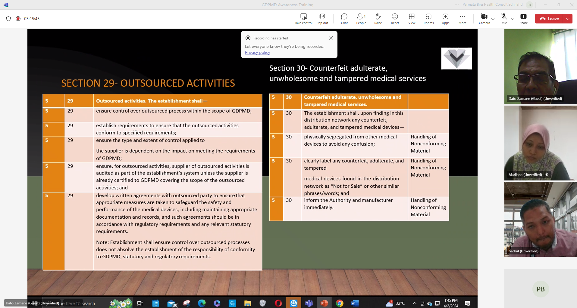
Task: Open the Privacy policy link
Action: coord(257,52)
